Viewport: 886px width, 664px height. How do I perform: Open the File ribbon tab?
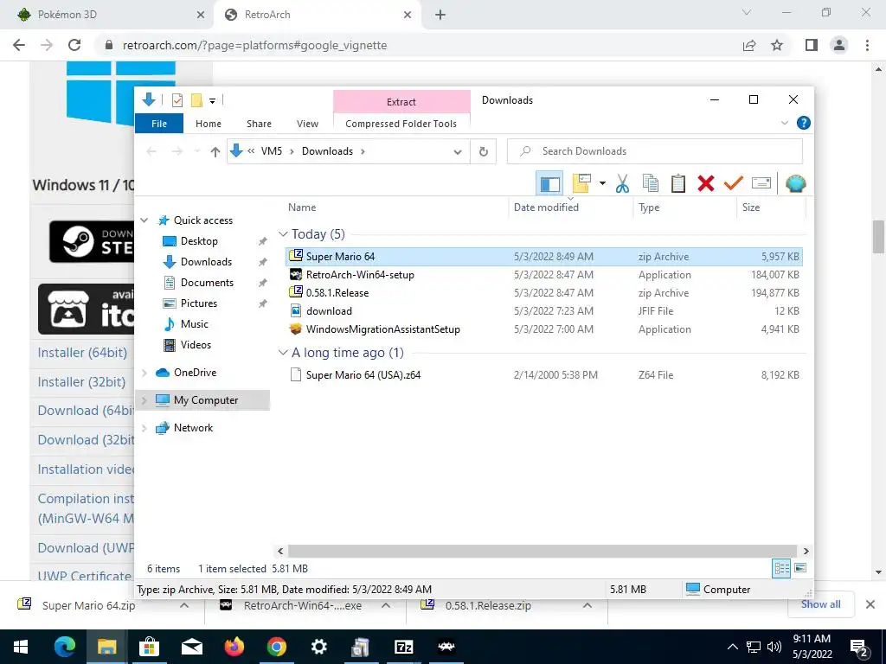pos(159,124)
